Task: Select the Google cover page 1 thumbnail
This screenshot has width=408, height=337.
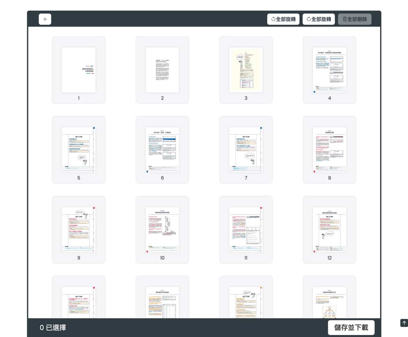Action: pos(78,70)
